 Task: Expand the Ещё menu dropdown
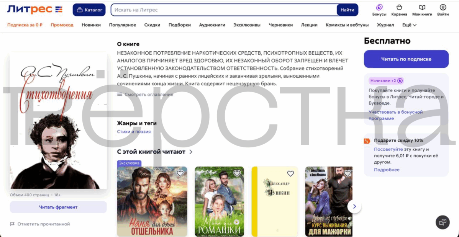point(409,25)
